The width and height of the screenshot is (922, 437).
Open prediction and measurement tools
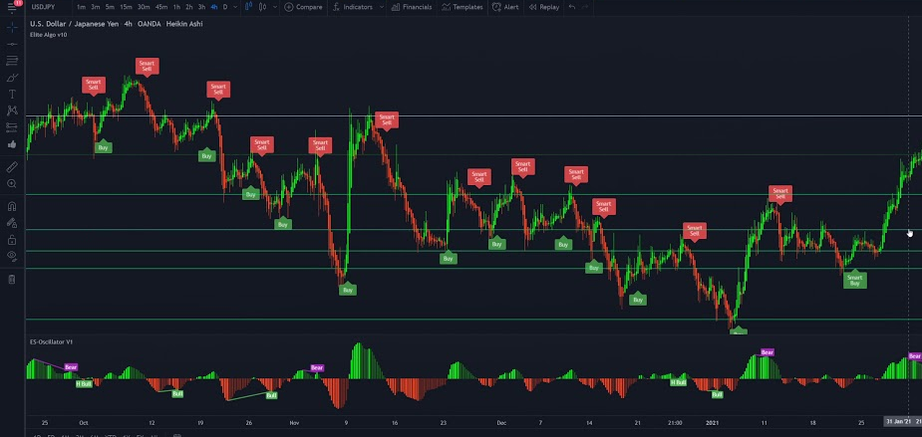[12, 126]
